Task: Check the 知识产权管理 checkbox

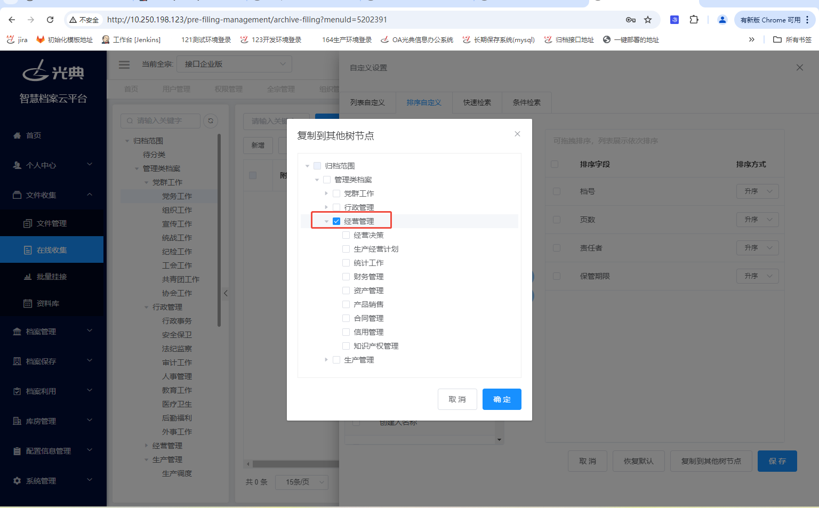Action: tap(346, 346)
